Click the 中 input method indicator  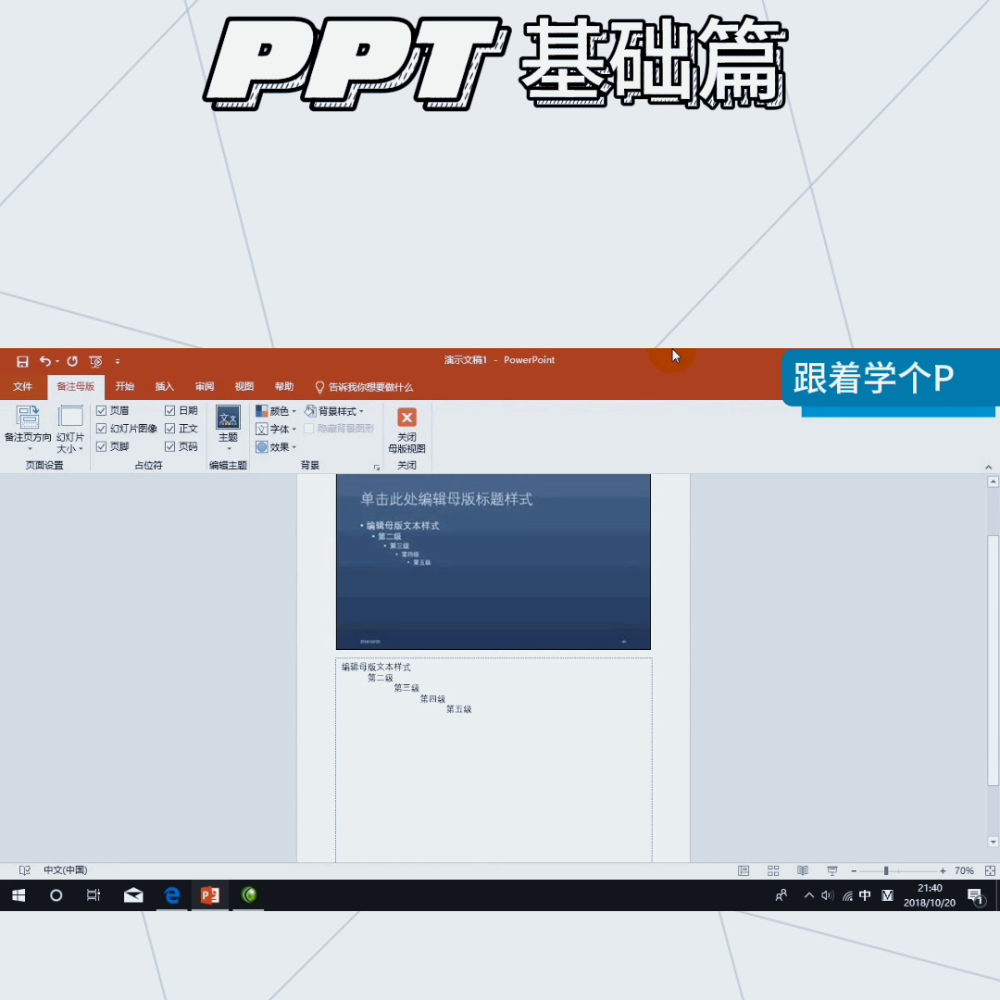coord(865,895)
